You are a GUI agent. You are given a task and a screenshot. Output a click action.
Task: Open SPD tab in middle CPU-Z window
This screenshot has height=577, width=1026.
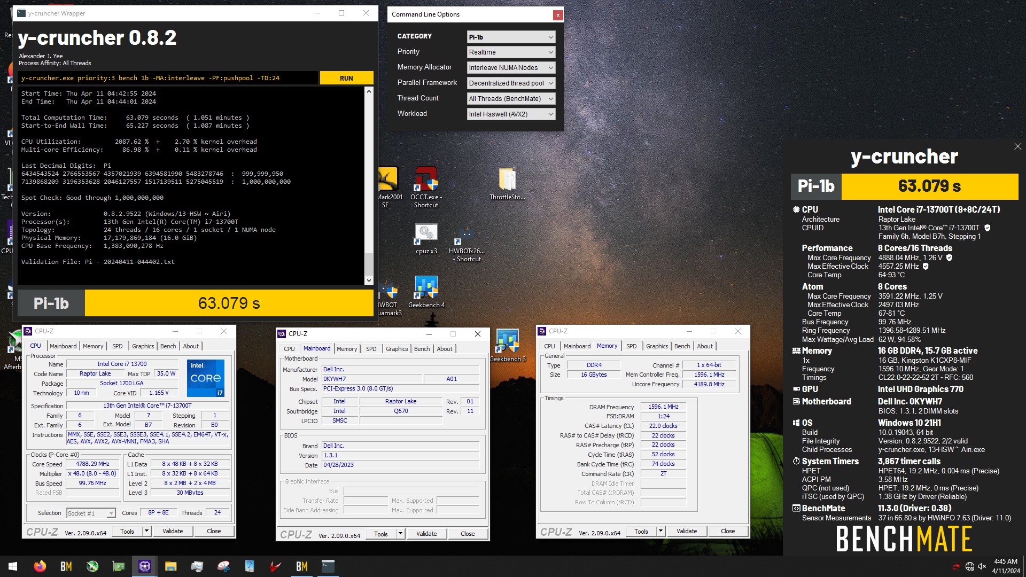tap(371, 349)
